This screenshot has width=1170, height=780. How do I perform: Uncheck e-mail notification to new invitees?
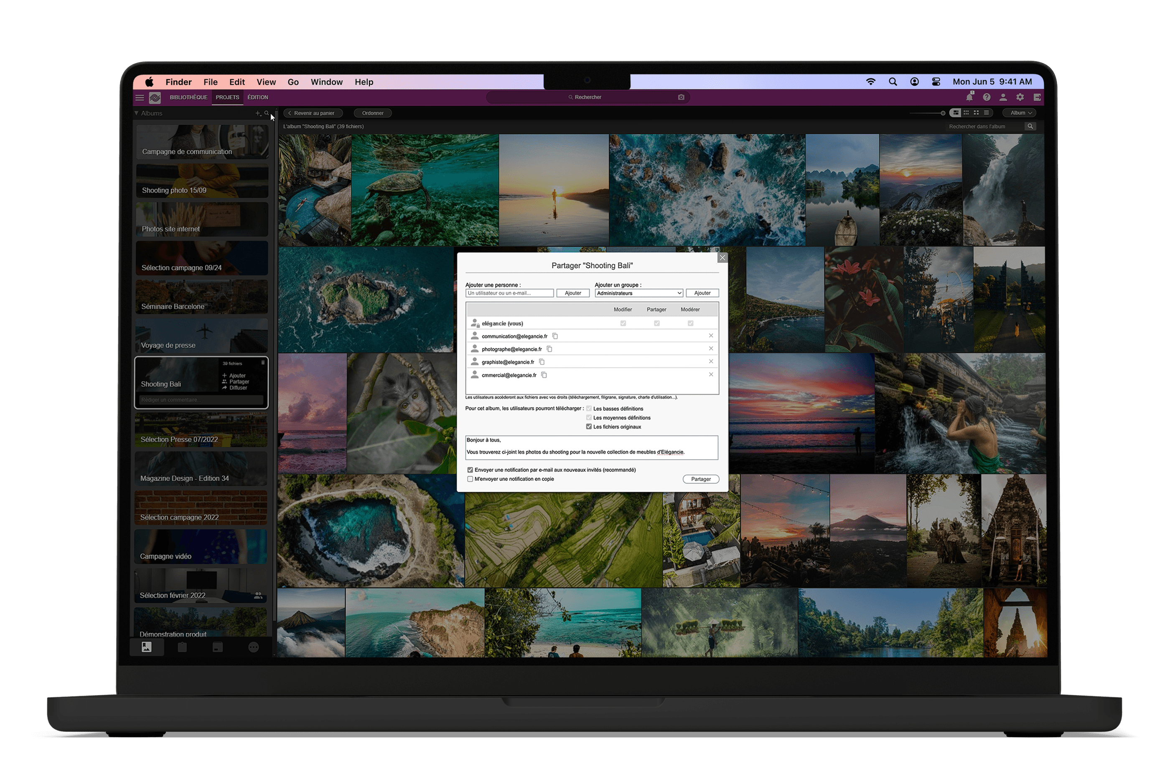(470, 470)
